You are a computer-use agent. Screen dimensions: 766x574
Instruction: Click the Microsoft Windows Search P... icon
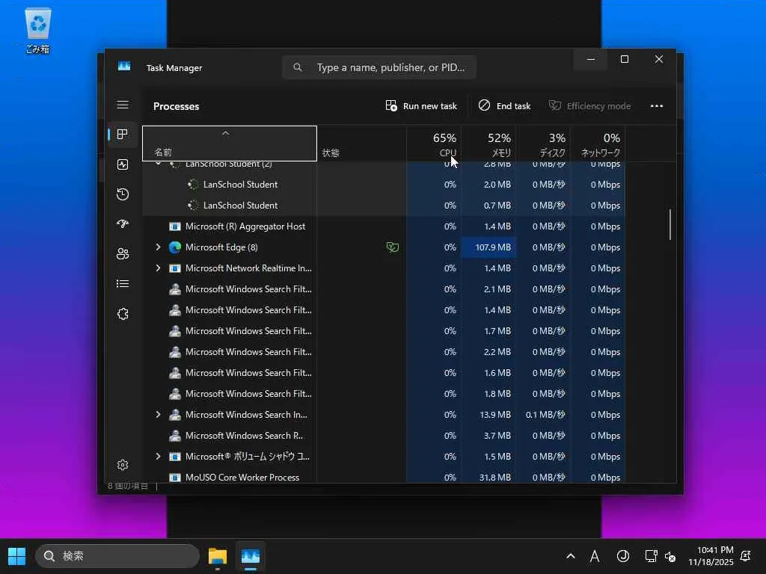point(175,436)
